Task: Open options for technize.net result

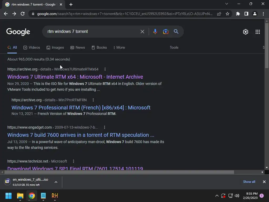Action: click(x=74, y=161)
